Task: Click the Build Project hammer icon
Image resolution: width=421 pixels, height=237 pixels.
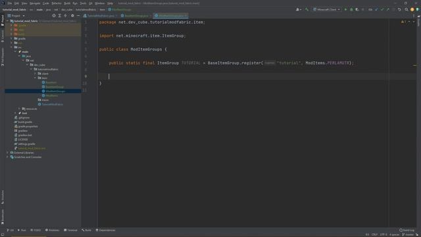Action: pyautogui.click(x=307, y=9)
